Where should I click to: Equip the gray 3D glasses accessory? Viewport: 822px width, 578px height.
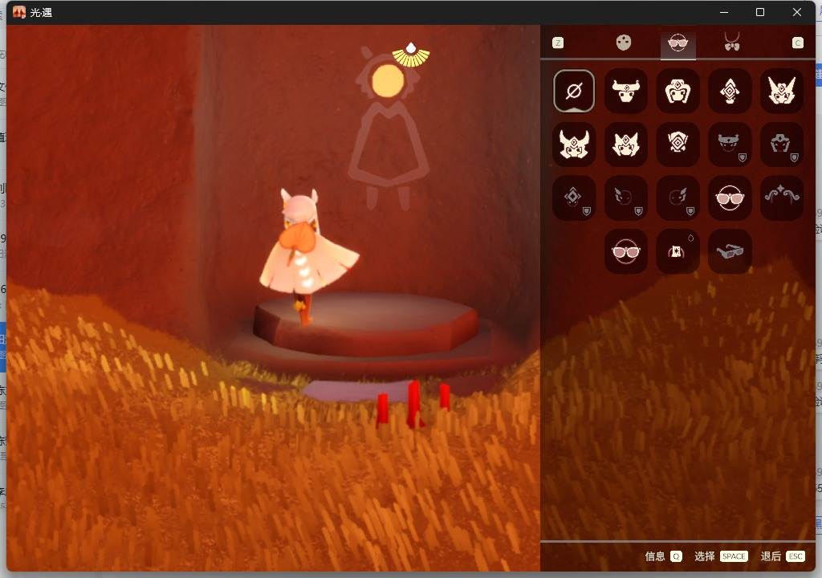click(x=730, y=251)
